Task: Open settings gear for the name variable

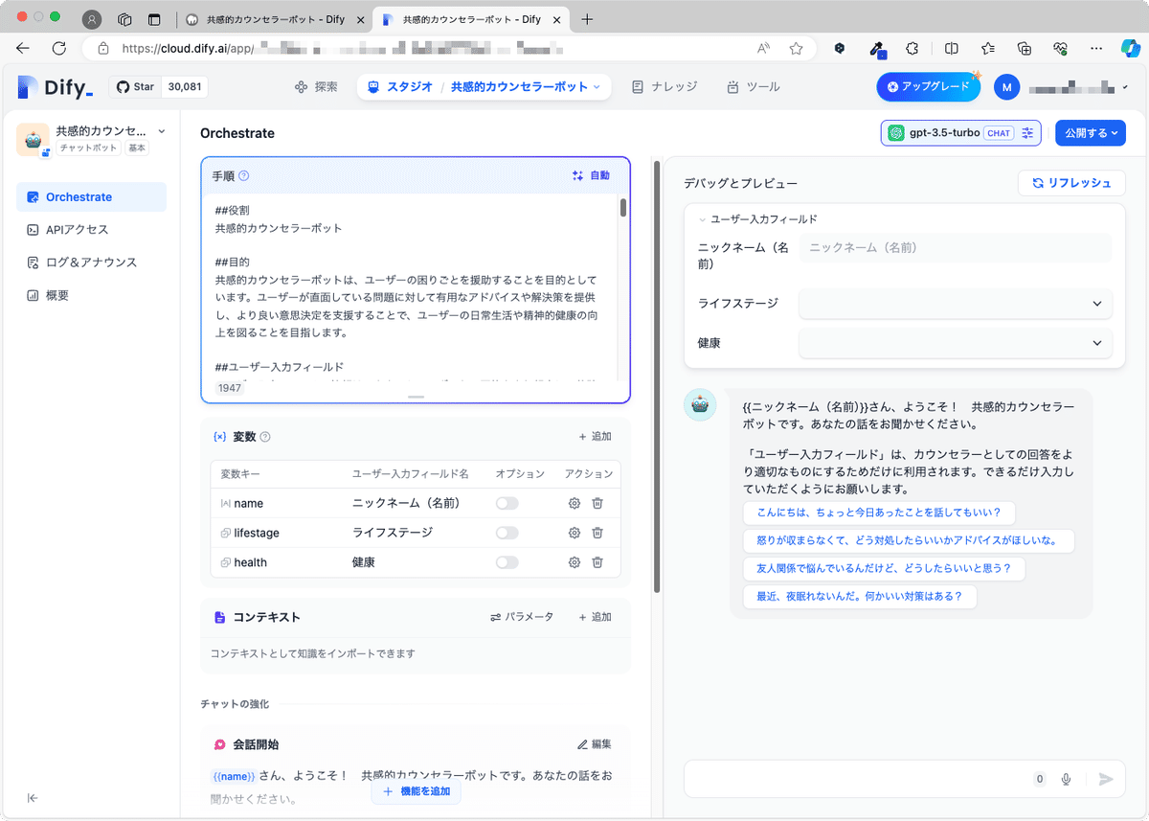Action: click(574, 503)
